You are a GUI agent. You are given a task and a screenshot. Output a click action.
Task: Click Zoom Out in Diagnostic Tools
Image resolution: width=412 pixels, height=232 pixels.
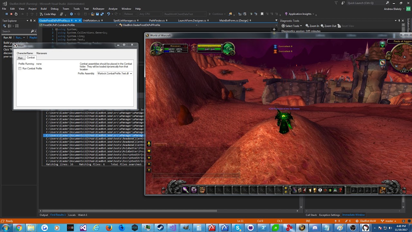[x=328, y=26]
